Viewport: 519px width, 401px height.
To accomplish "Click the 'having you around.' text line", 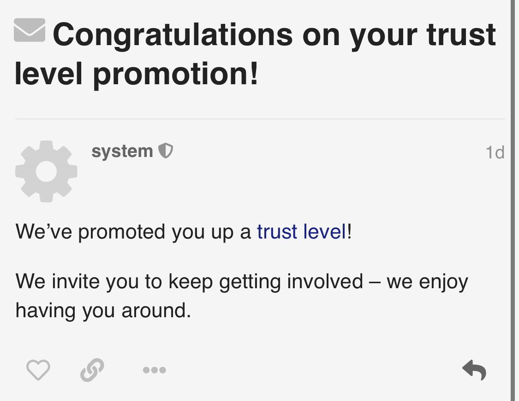I will point(103,311).
